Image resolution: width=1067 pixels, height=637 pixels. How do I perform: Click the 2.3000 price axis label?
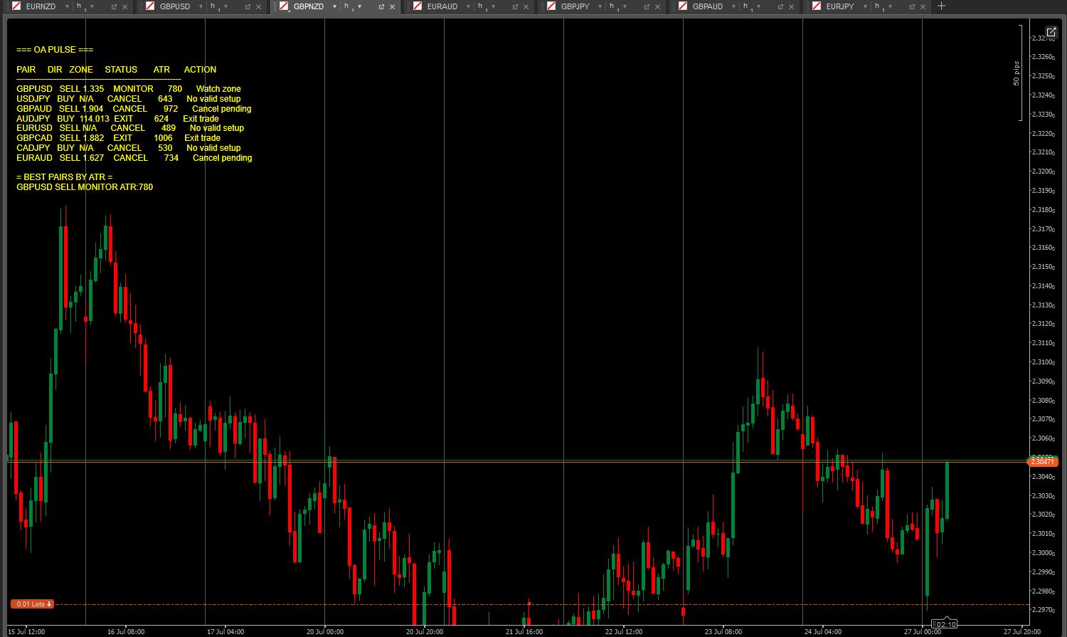(1043, 553)
